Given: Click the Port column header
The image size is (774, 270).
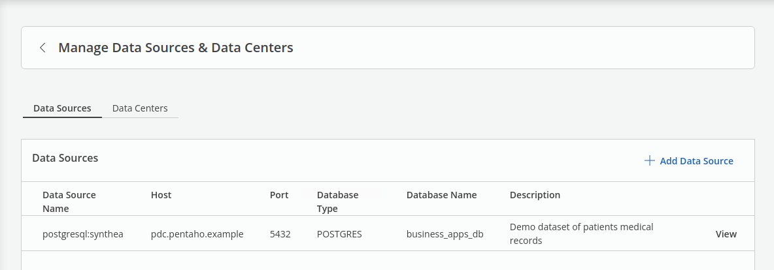Looking at the screenshot, I should (x=279, y=195).
